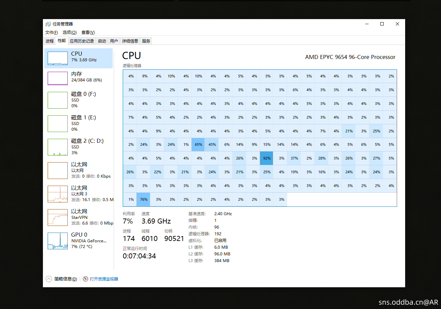Click the 92% logical processor cell
441x309 pixels.
(267, 158)
